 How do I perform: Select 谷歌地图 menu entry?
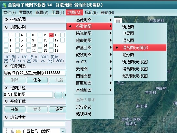pos(89,26)
